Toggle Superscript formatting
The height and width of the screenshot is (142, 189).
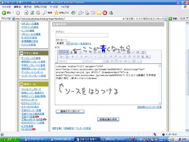[x=96, y=56]
